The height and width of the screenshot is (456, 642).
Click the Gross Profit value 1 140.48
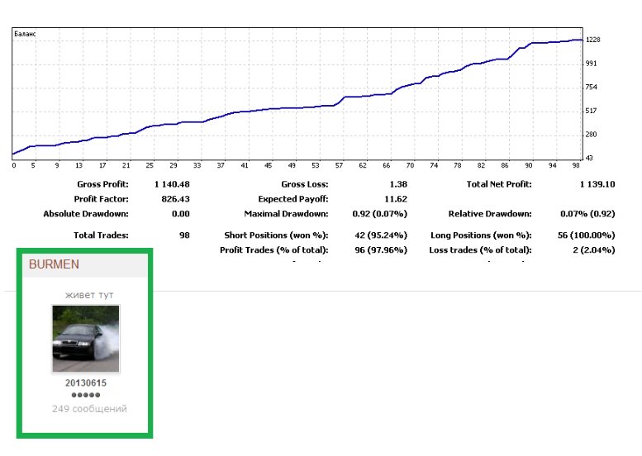pos(172,184)
